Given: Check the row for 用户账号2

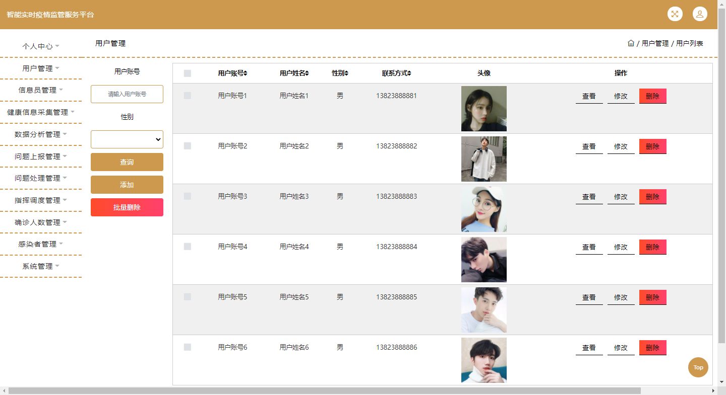Looking at the screenshot, I should 188,146.
